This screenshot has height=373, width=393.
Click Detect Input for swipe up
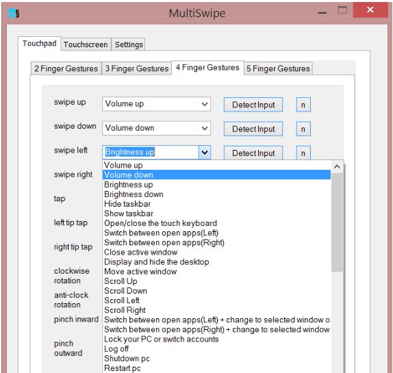point(253,105)
